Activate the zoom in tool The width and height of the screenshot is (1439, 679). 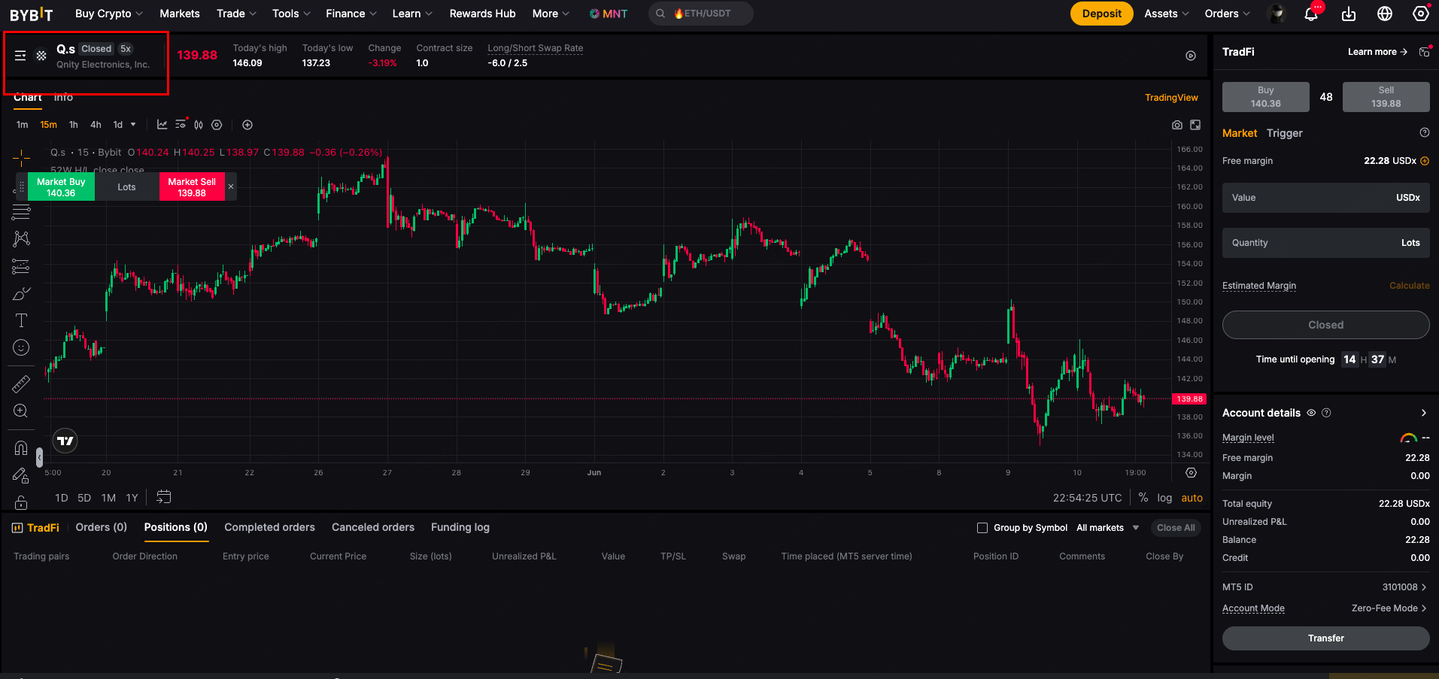(x=21, y=411)
